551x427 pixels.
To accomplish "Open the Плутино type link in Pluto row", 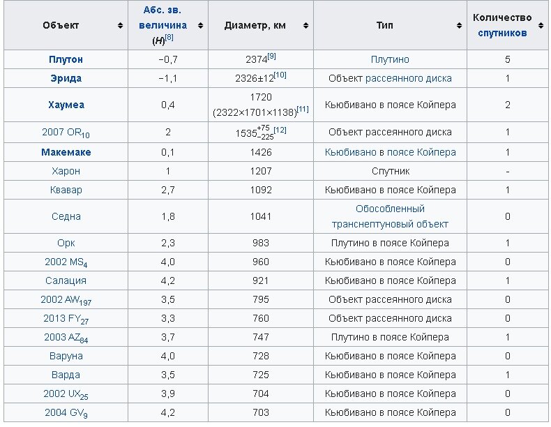I will click(x=390, y=60).
